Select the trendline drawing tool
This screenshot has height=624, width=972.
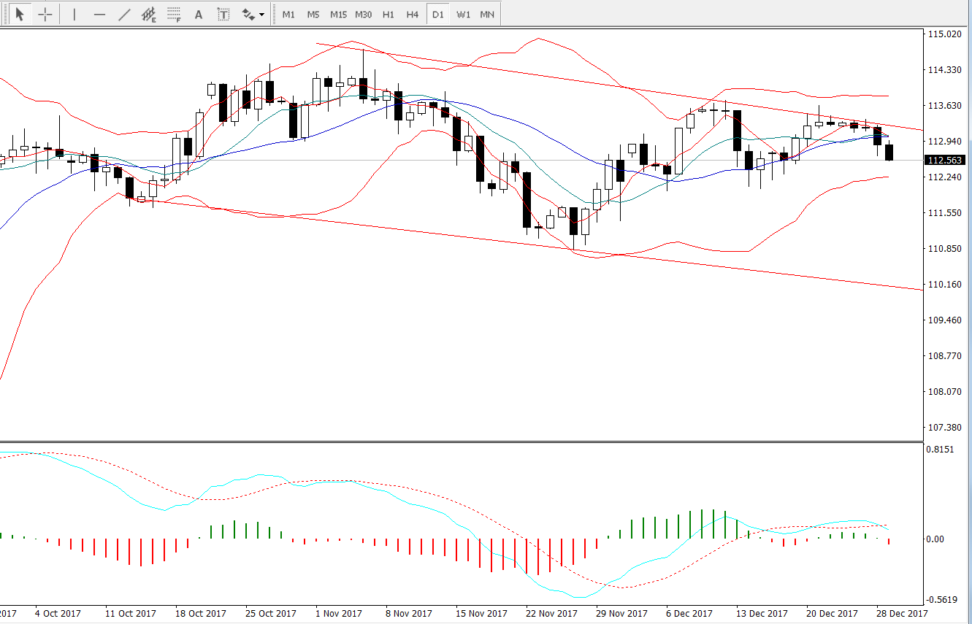(x=125, y=14)
